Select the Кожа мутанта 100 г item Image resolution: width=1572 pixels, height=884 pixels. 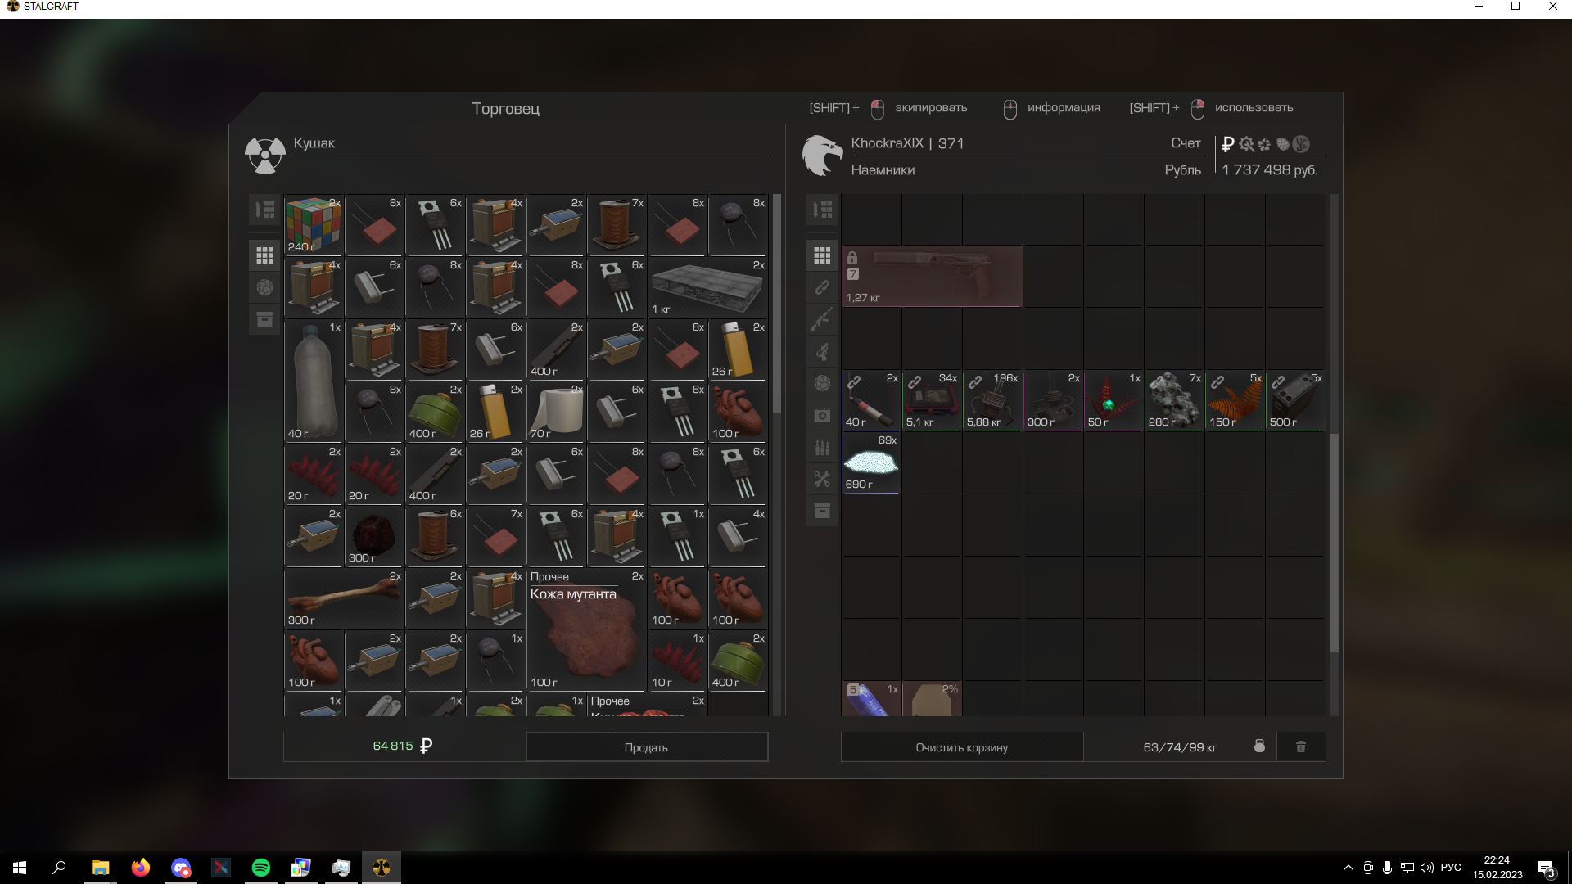click(586, 629)
